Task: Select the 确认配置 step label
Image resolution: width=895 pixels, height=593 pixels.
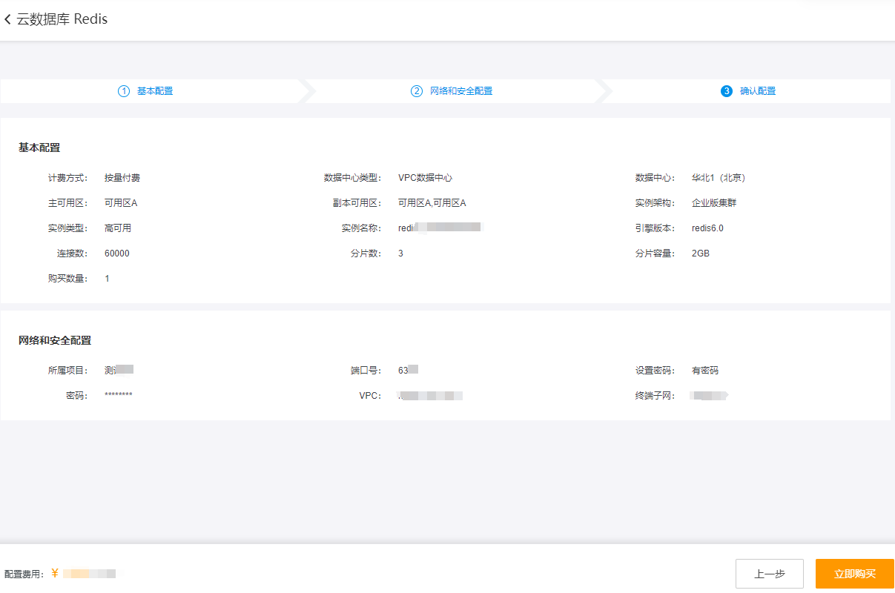Action: pyautogui.click(x=758, y=91)
